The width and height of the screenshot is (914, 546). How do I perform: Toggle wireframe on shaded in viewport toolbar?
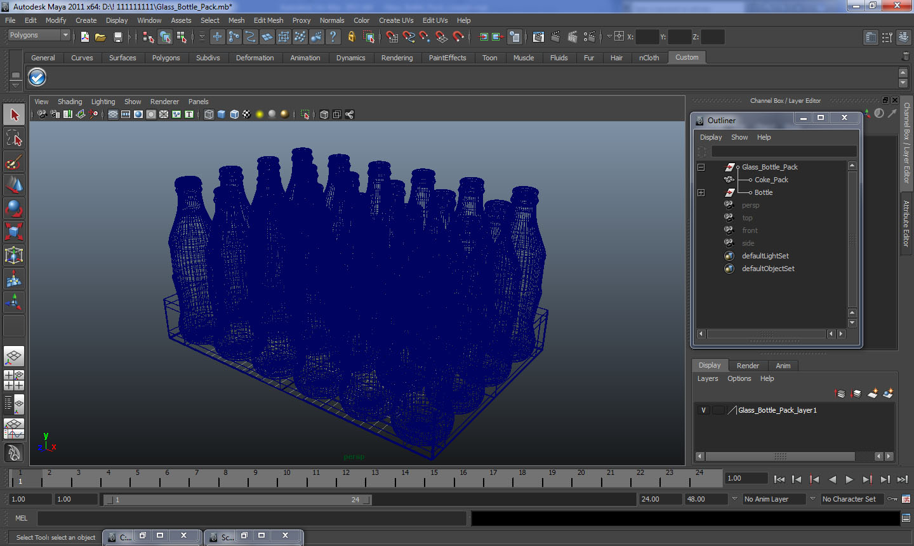[234, 114]
